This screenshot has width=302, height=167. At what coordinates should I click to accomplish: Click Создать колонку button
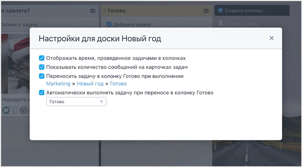click(252, 10)
